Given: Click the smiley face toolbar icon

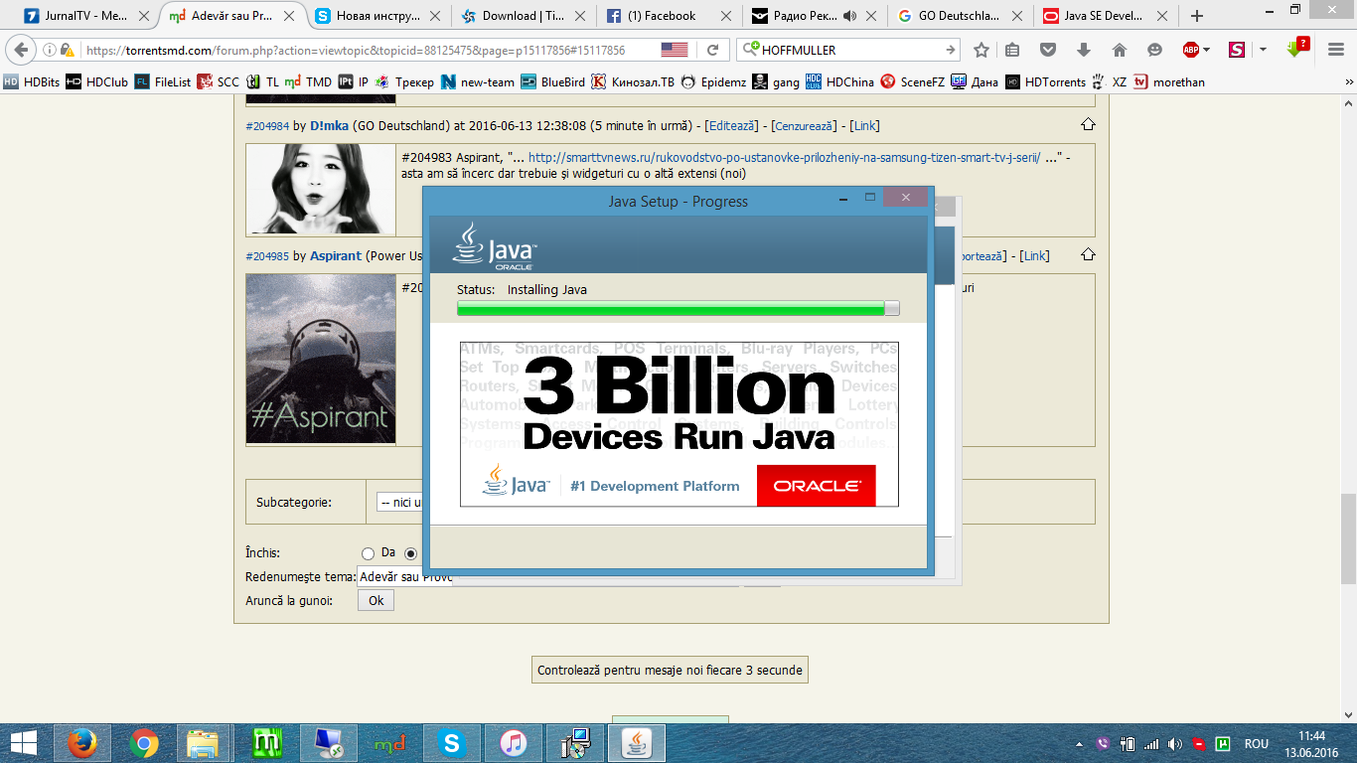Looking at the screenshot, I should tap(1154, 51).
